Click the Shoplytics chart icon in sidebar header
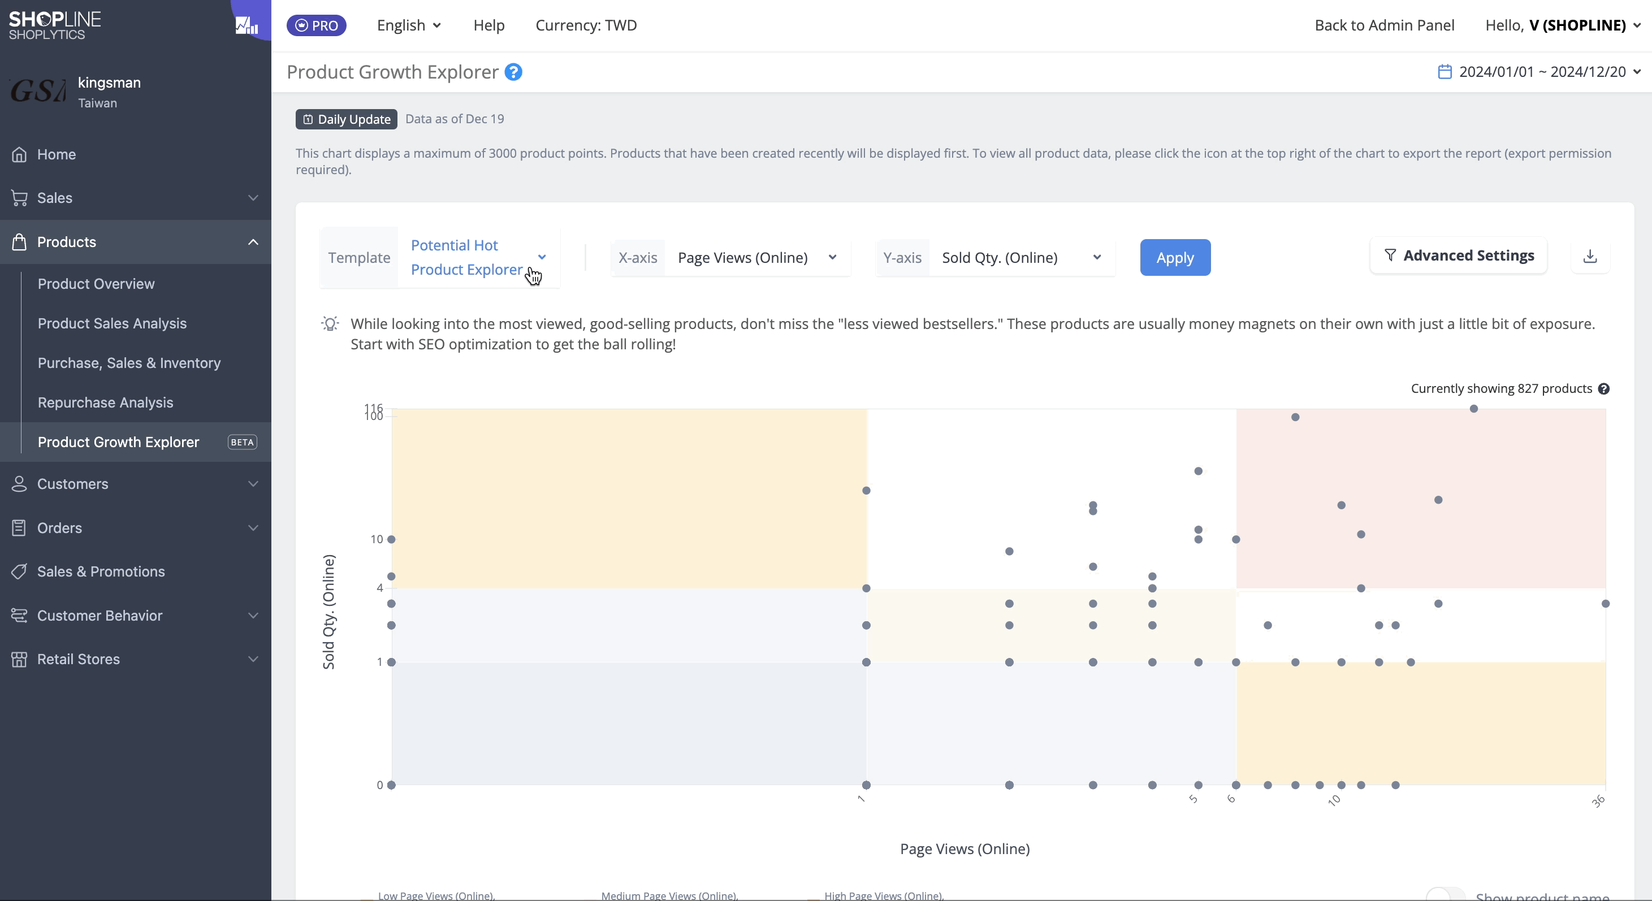The height and width of the screenshot is (901, 1652). click(x=247, y=25)
